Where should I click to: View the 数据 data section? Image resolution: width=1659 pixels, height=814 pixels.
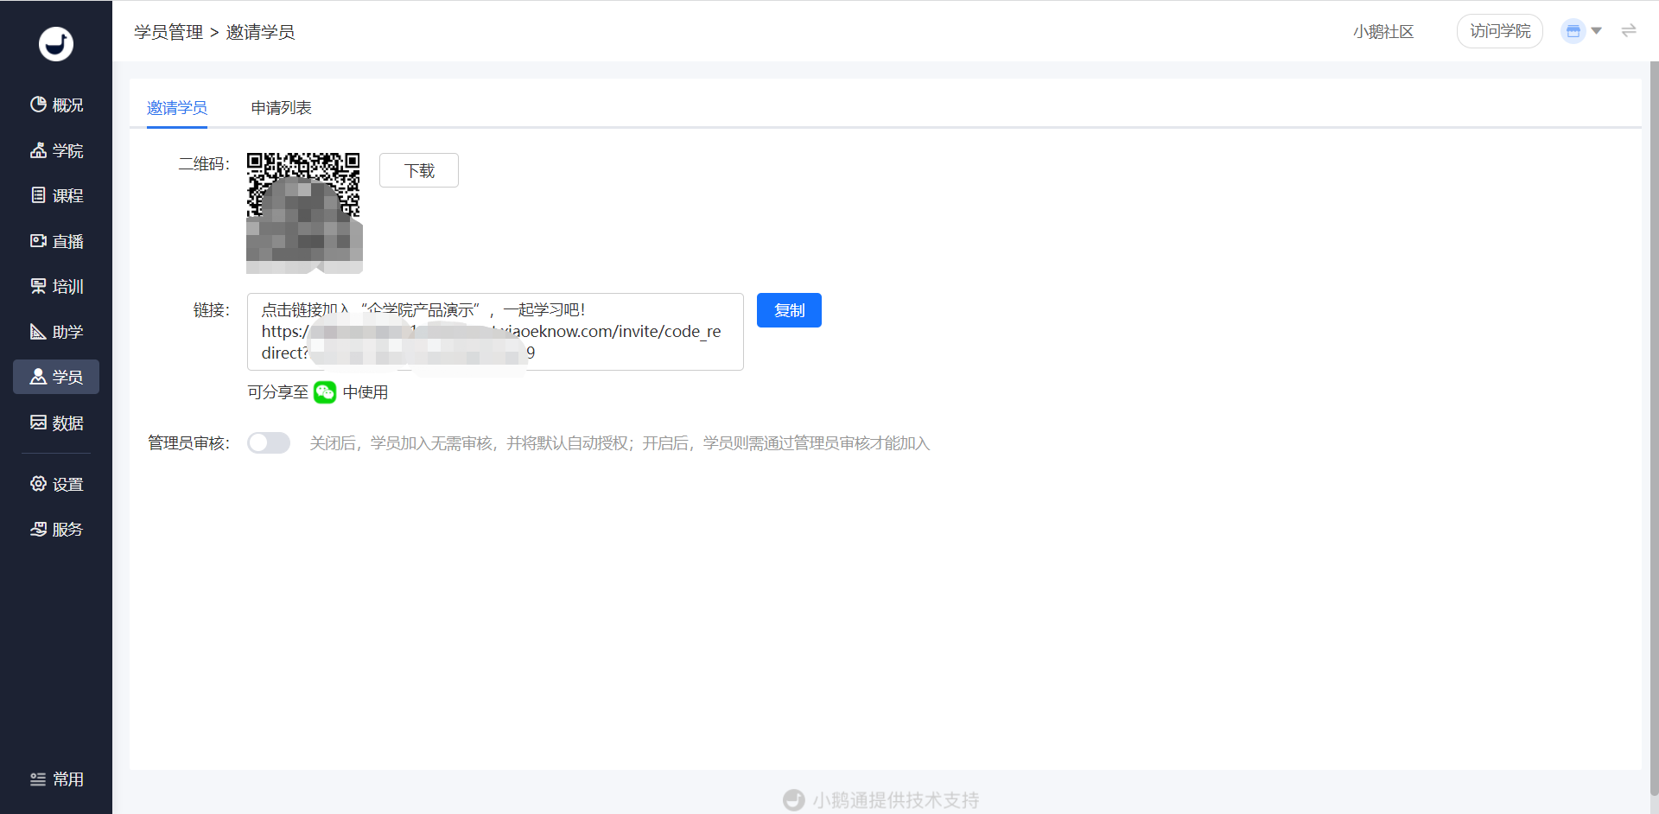pos(56,423)
